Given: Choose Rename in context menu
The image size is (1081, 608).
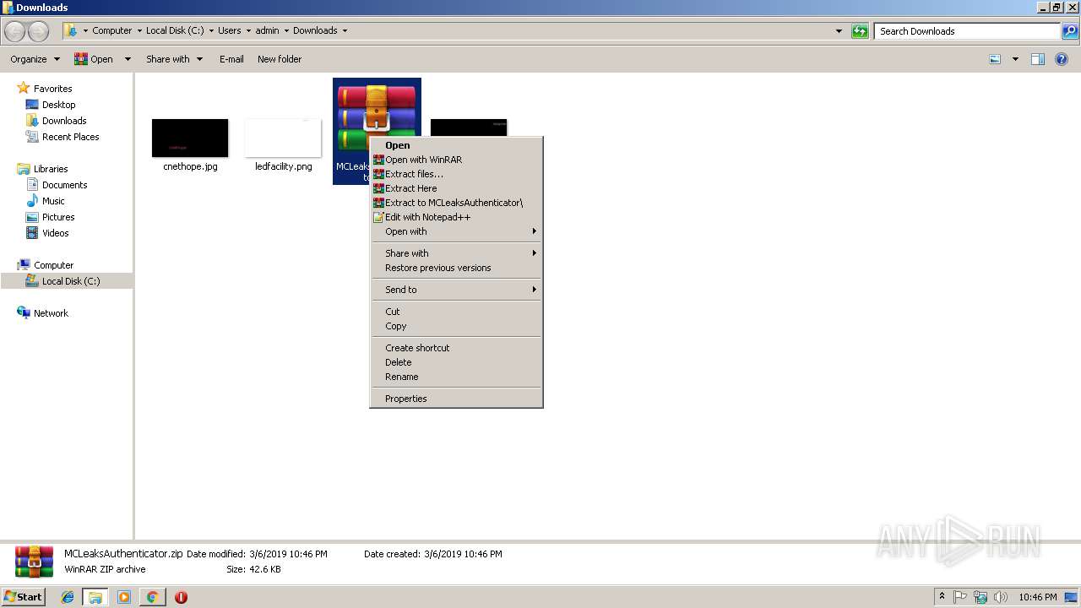Looking at the screenshot, I should click(x=456, y=377).
